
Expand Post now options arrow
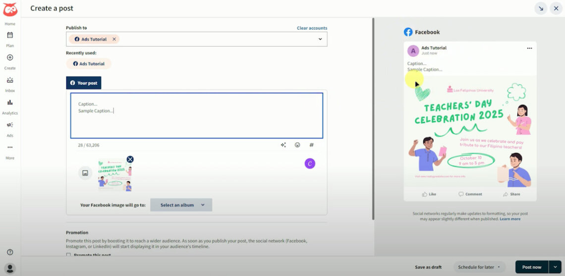pyautogui.click(x=555, y=268)
